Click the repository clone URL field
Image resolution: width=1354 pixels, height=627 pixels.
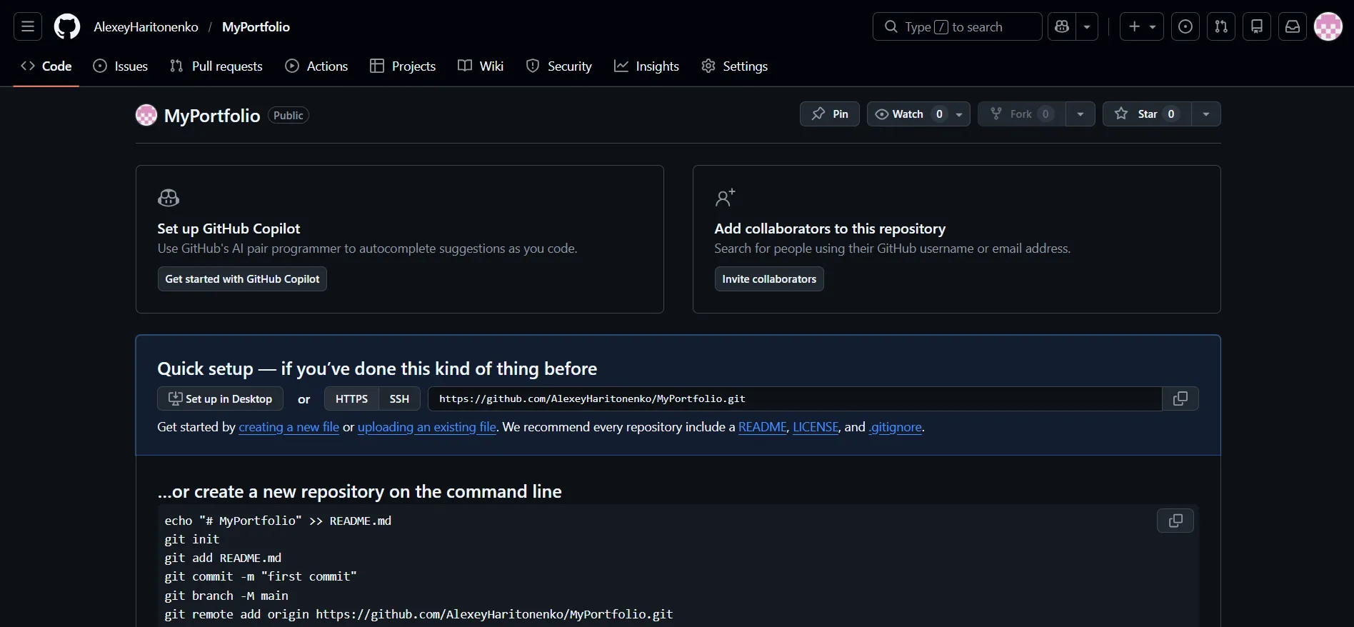[795, 398]
